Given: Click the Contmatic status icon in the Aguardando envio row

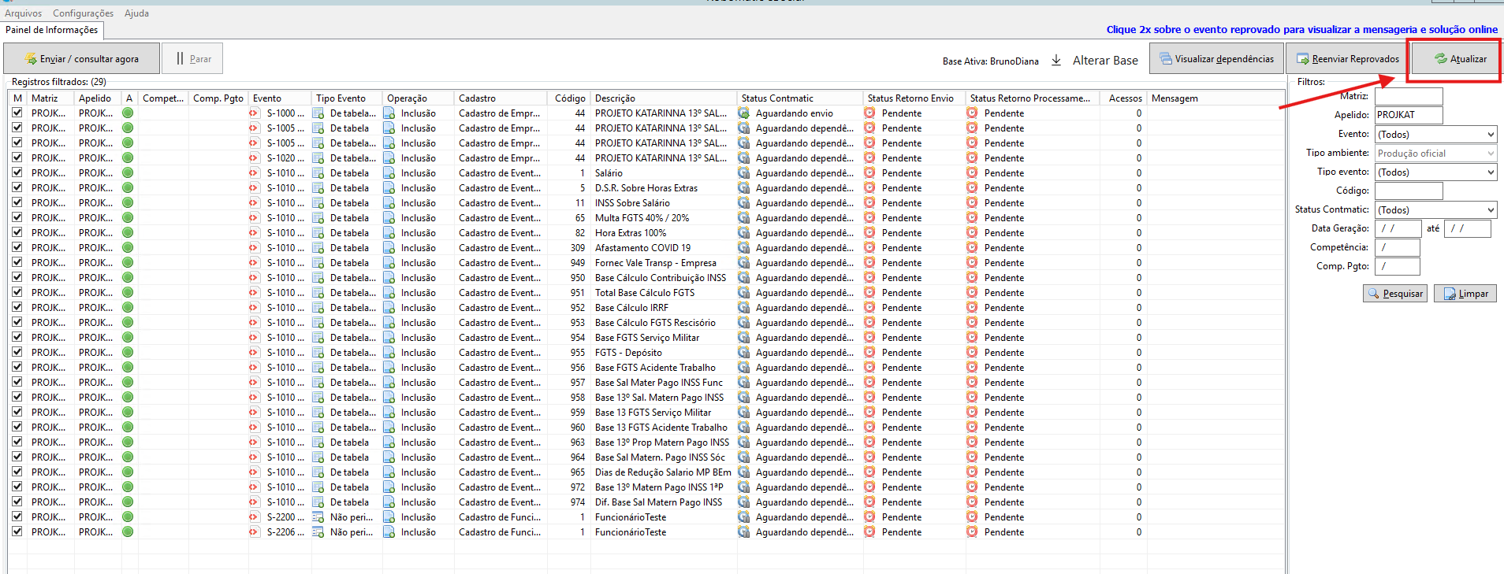Looking at the screenshot, I should (x=743, y=113).
